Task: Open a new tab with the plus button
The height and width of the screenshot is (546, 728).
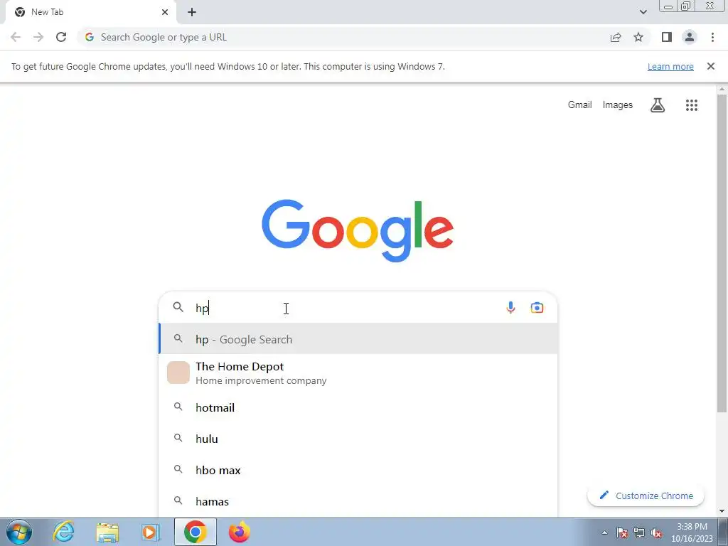Action: [x=192, y=12]
